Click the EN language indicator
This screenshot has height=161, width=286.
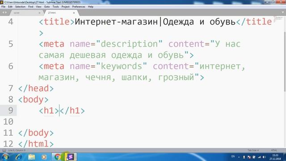[233, 157]
